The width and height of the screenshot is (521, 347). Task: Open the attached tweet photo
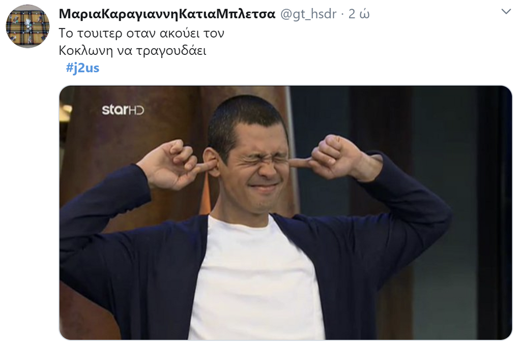tap(285, 213)
